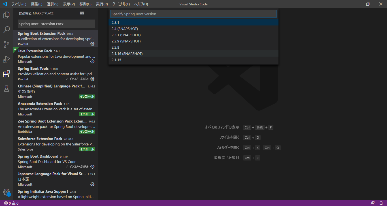Open gear for Spring Boot Extension Pack
Image resolution: width=387 pixels, height=206 pixels.
click(x=92, y=44)
